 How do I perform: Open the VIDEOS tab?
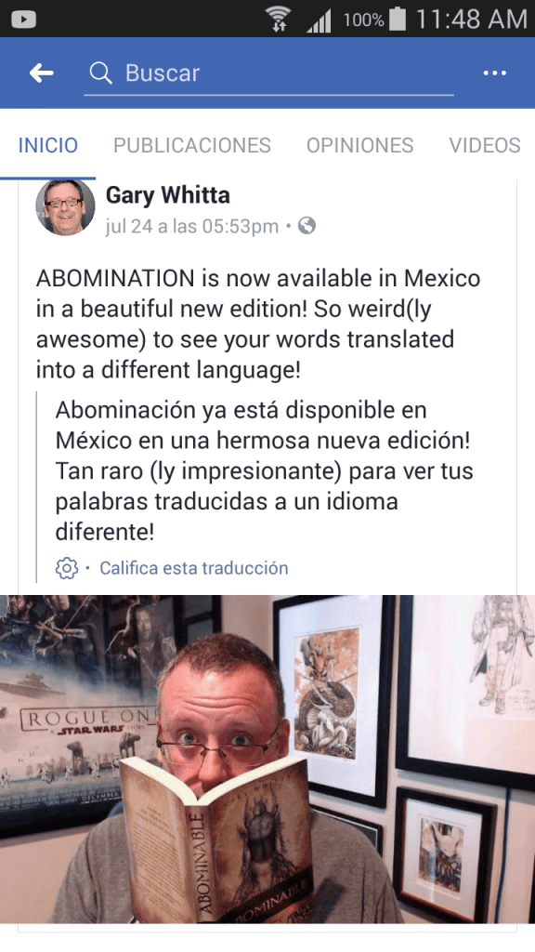tap(485, 145)
